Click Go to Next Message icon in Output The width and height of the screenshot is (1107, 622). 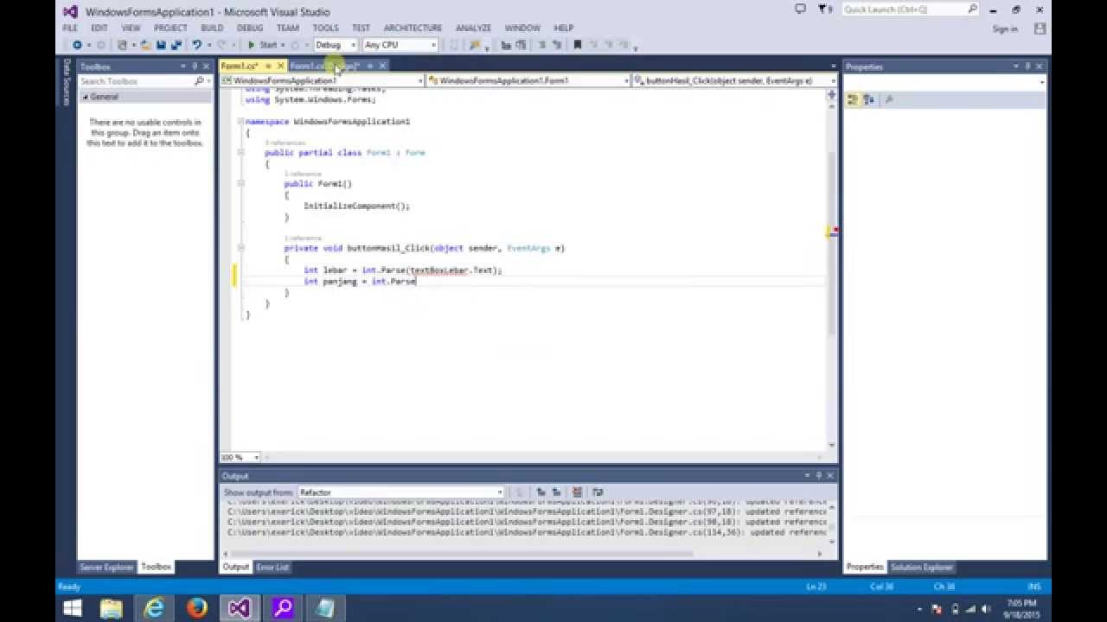tap(556, 492)
